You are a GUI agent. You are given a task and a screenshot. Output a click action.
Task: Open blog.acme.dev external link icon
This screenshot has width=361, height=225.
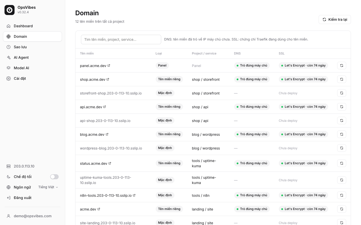click(x=107, y=134)
